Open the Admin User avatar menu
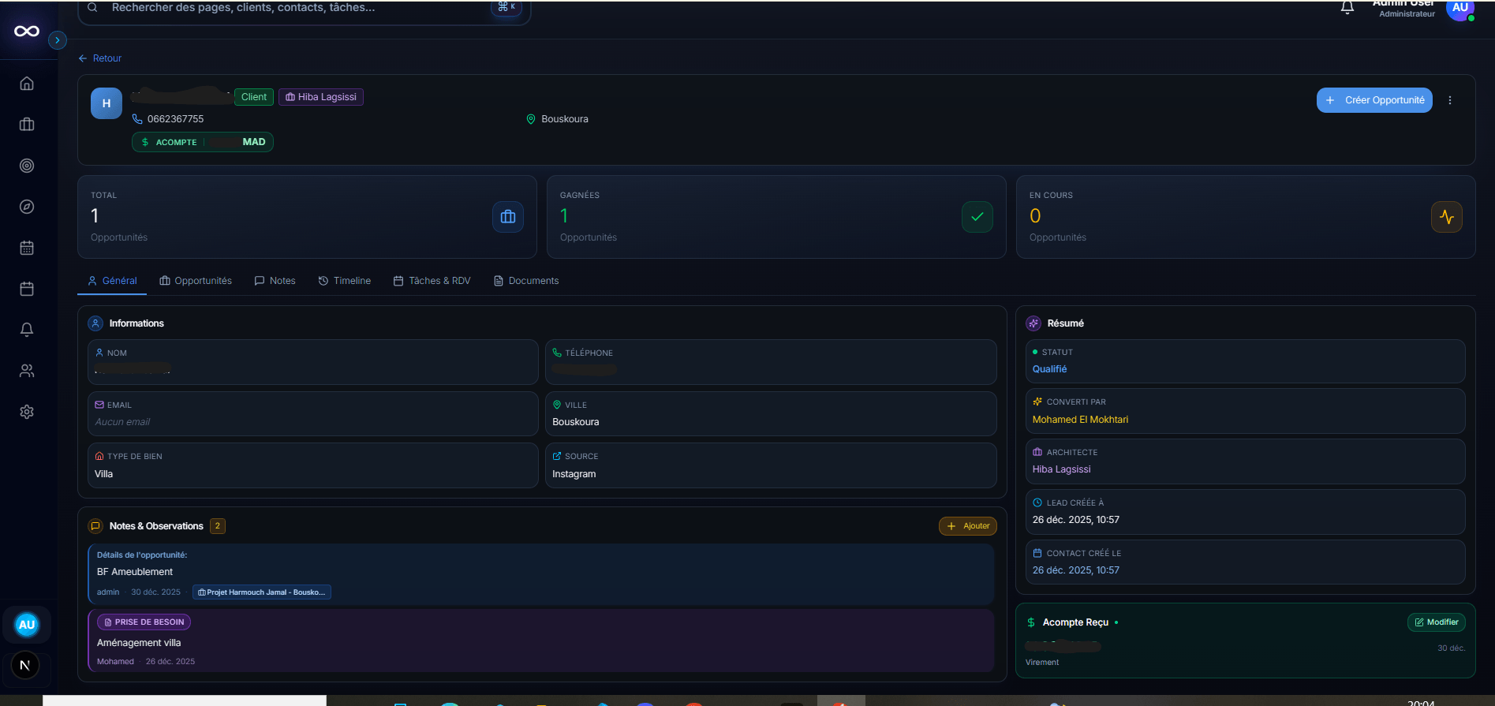 1459,9
